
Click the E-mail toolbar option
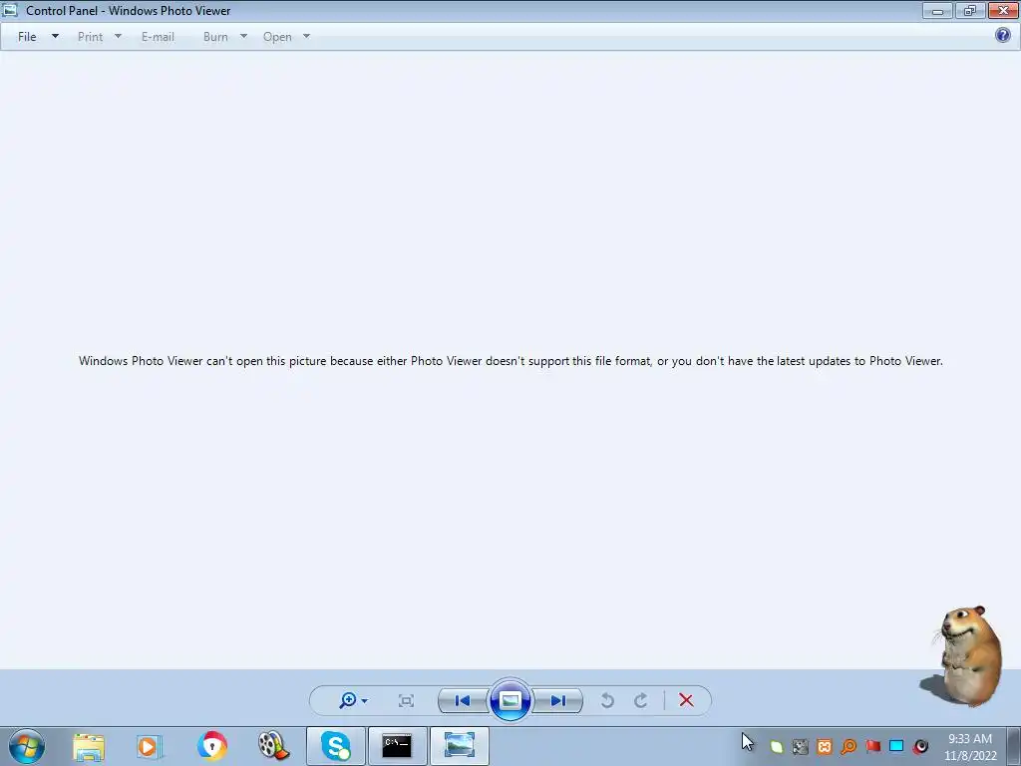tap(158, 37)
